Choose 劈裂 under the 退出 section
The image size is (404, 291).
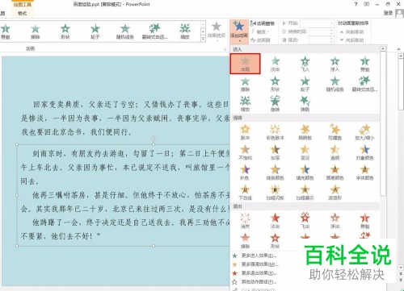pos(364,221)
